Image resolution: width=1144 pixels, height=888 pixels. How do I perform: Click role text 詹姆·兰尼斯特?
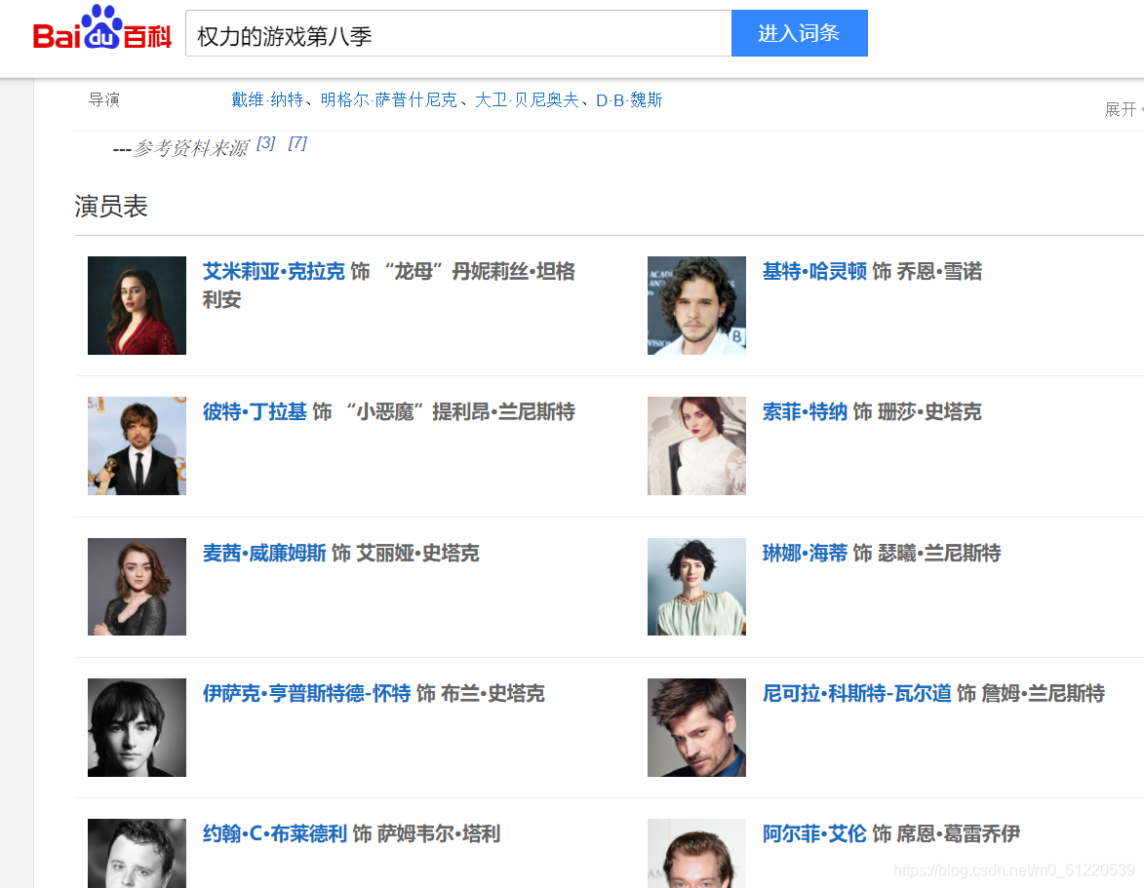pos(1043,693)
